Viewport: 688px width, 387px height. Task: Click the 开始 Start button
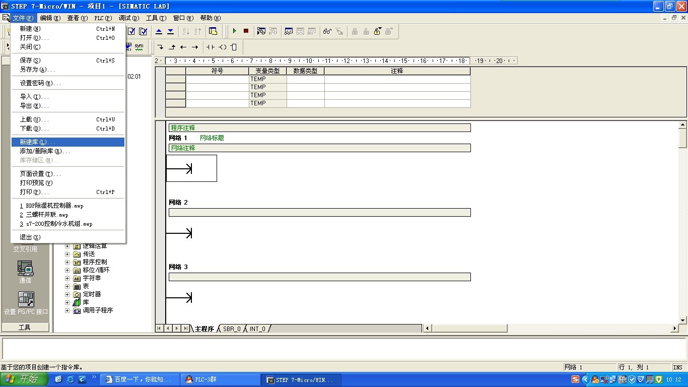tap(24, 379)
